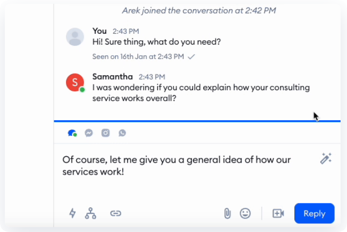This screenshot has width=347, height=232.
Task: Attach a file with the paperclip icon
Action: point(227,213)
